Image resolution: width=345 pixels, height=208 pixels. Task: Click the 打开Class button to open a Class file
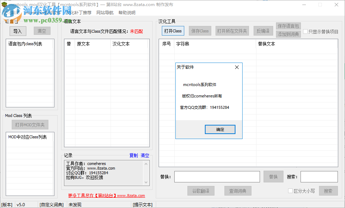point(172,31)
